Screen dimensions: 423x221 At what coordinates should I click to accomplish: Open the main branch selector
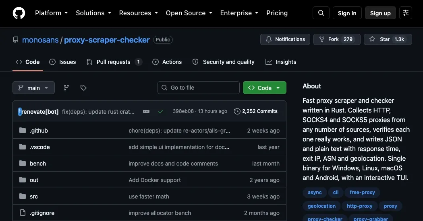(x=33, y=88)
